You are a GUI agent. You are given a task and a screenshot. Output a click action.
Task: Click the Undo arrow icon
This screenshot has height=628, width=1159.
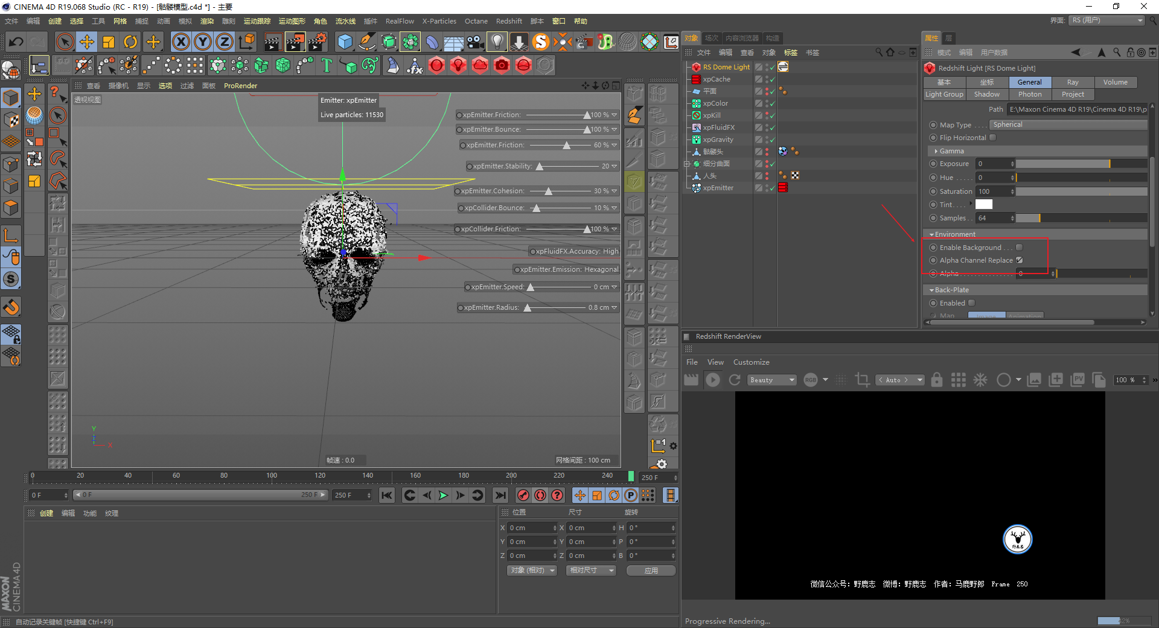tap(16, 42)
